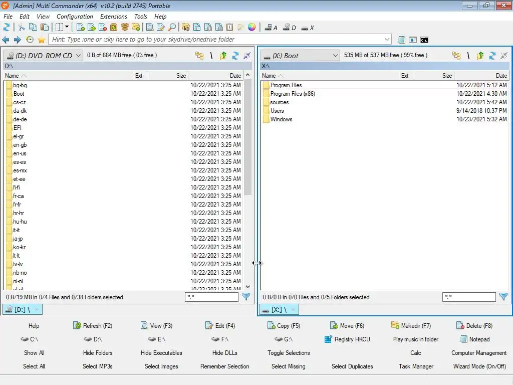This screenshot has width=513, height=385.
Task: Open the left panel drive dropdown (D:) DVD ROM CD
Action: pos(43,55)
